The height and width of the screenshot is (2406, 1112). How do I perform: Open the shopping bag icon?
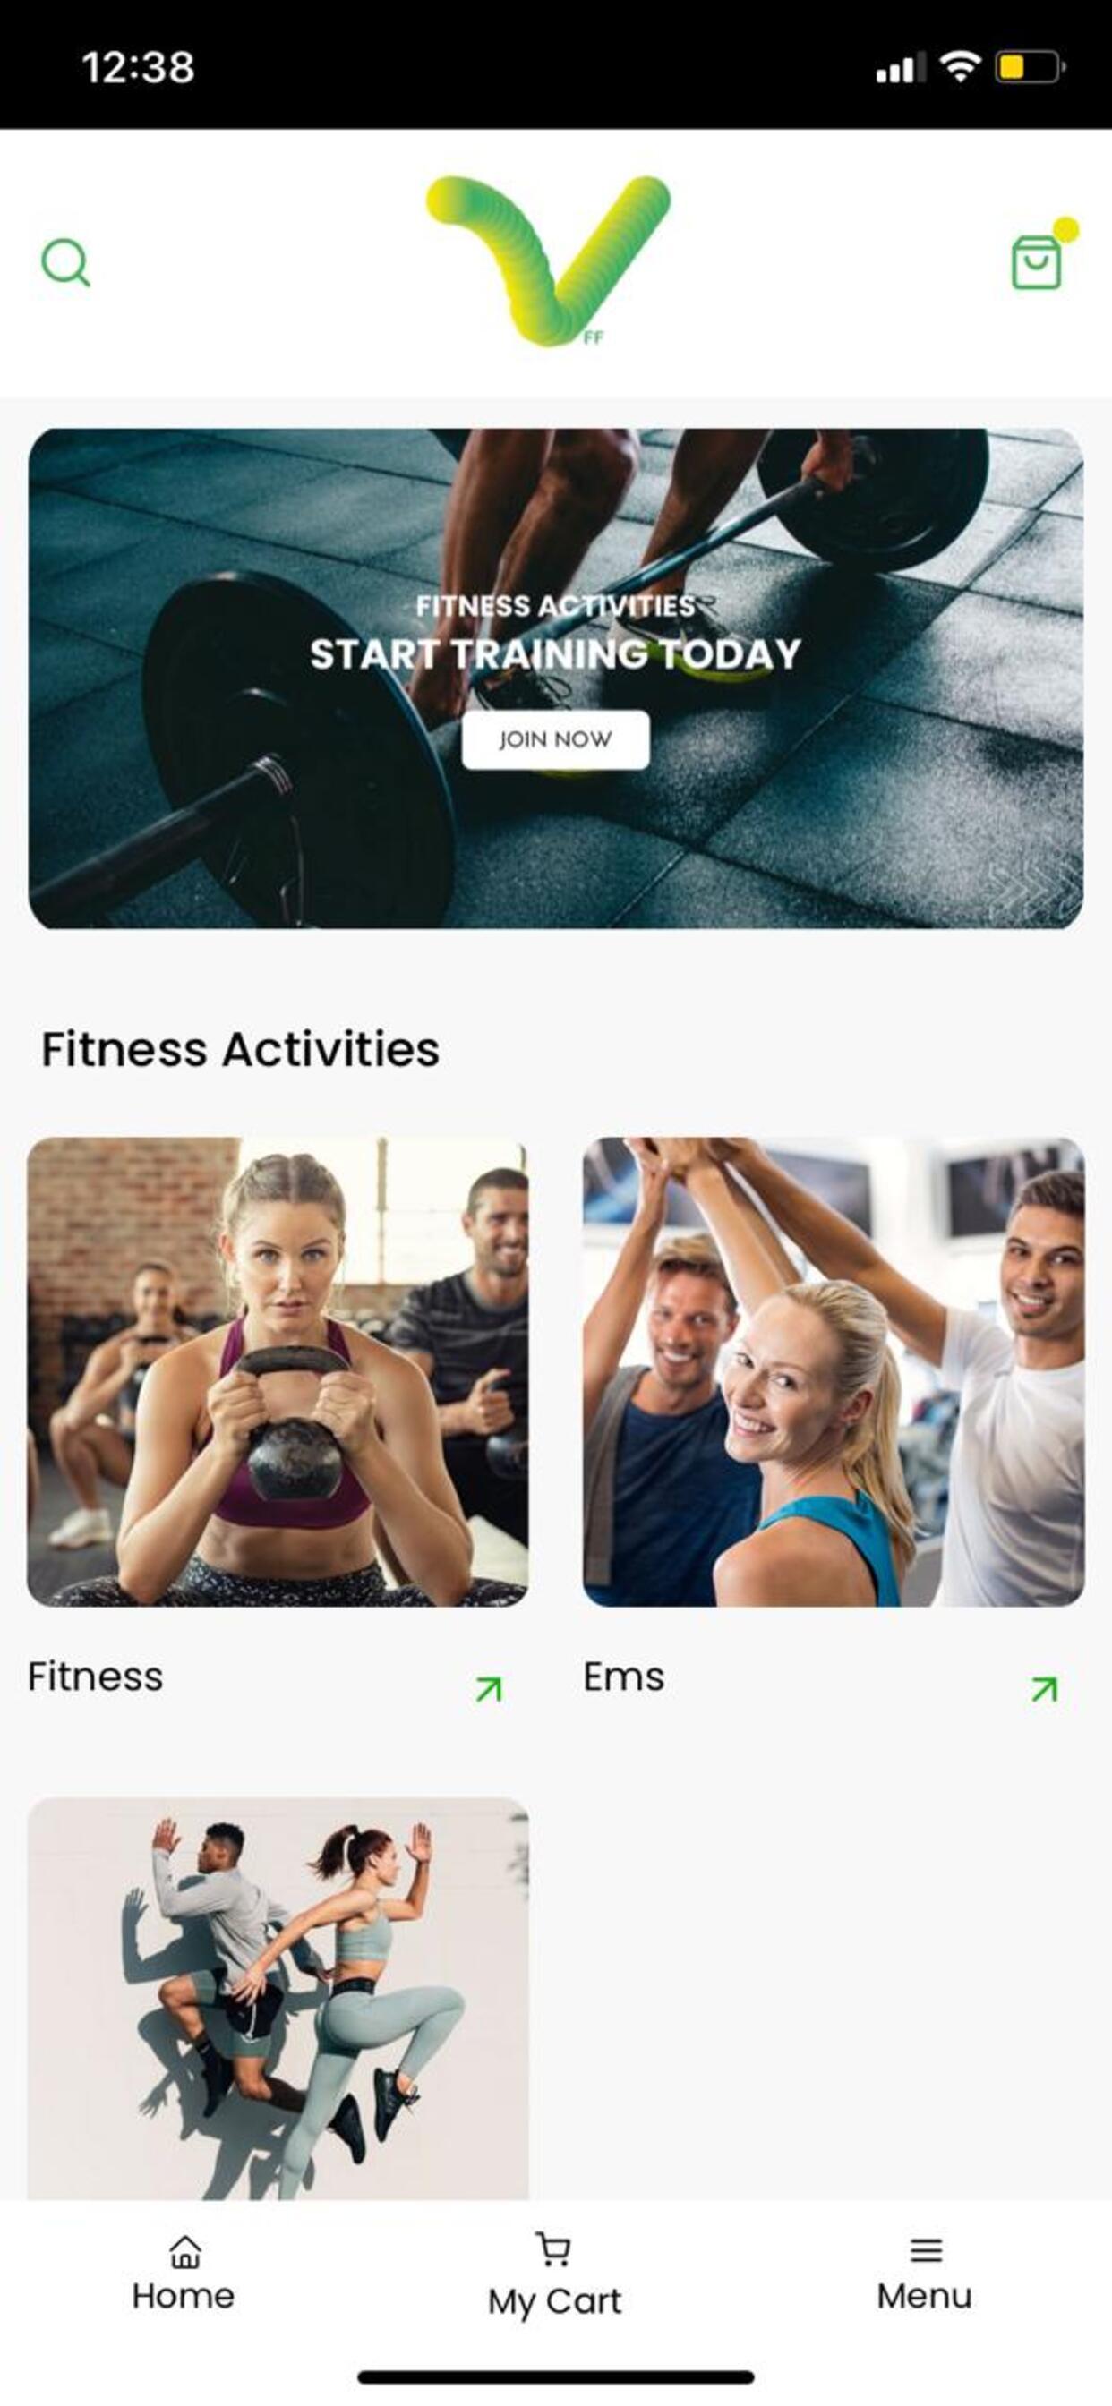click(1038, 261)
